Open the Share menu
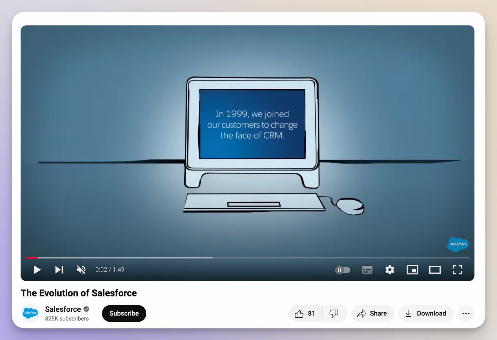Viewport: 497px width, 340px height. [x=372, y=313]
